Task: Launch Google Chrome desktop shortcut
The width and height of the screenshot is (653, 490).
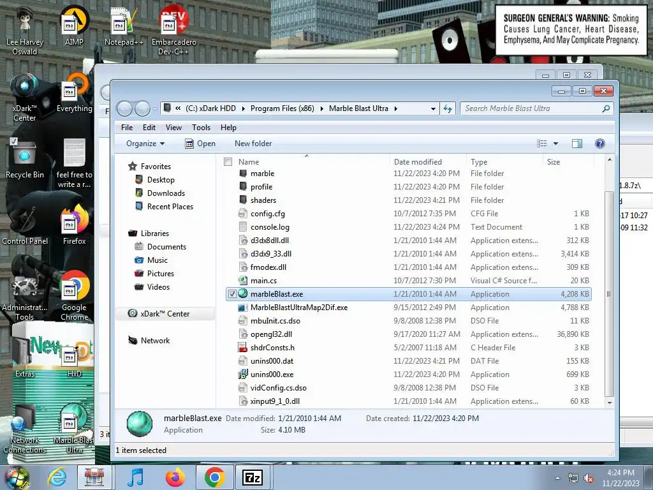Action: click(x=74, y=296)
